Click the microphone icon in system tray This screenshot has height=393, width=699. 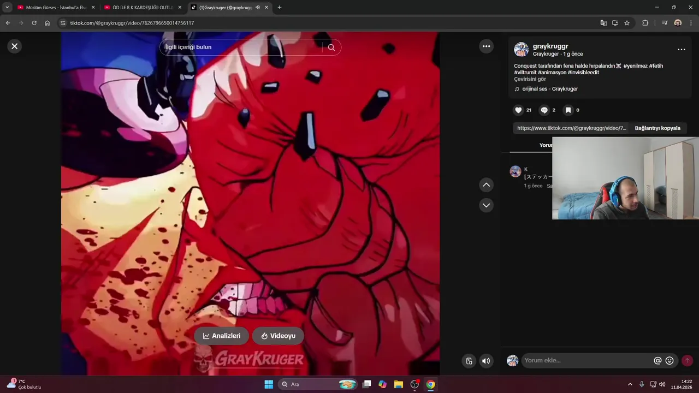click(x=642, y=384)
